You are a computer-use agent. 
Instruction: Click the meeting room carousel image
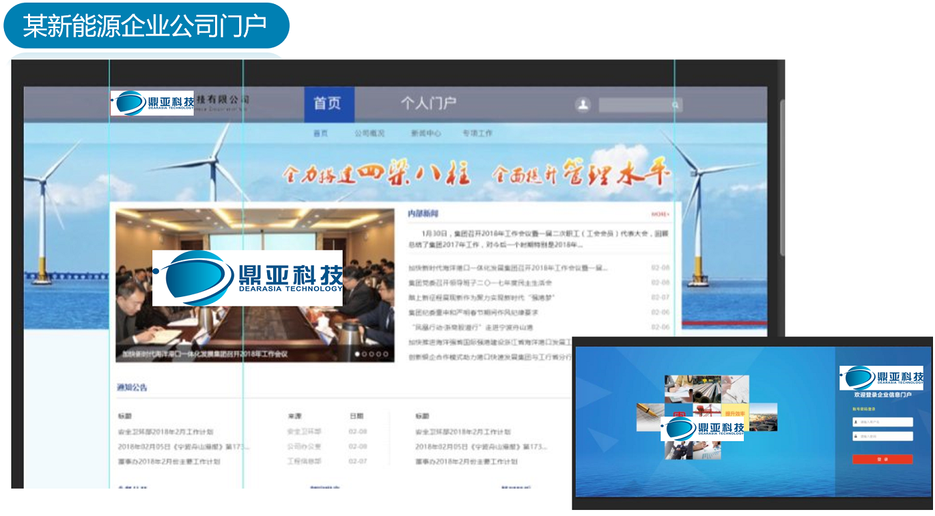pyautogui.click(x=254, y=286)
